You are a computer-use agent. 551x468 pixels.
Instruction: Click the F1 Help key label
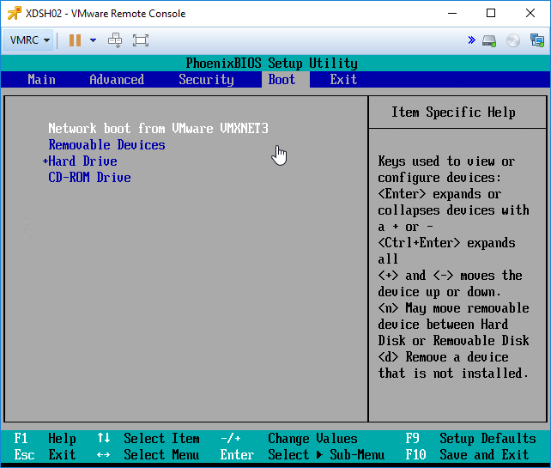tap(45, 439)
